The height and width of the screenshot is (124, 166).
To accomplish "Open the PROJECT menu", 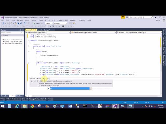I will [x=20, y=20].
